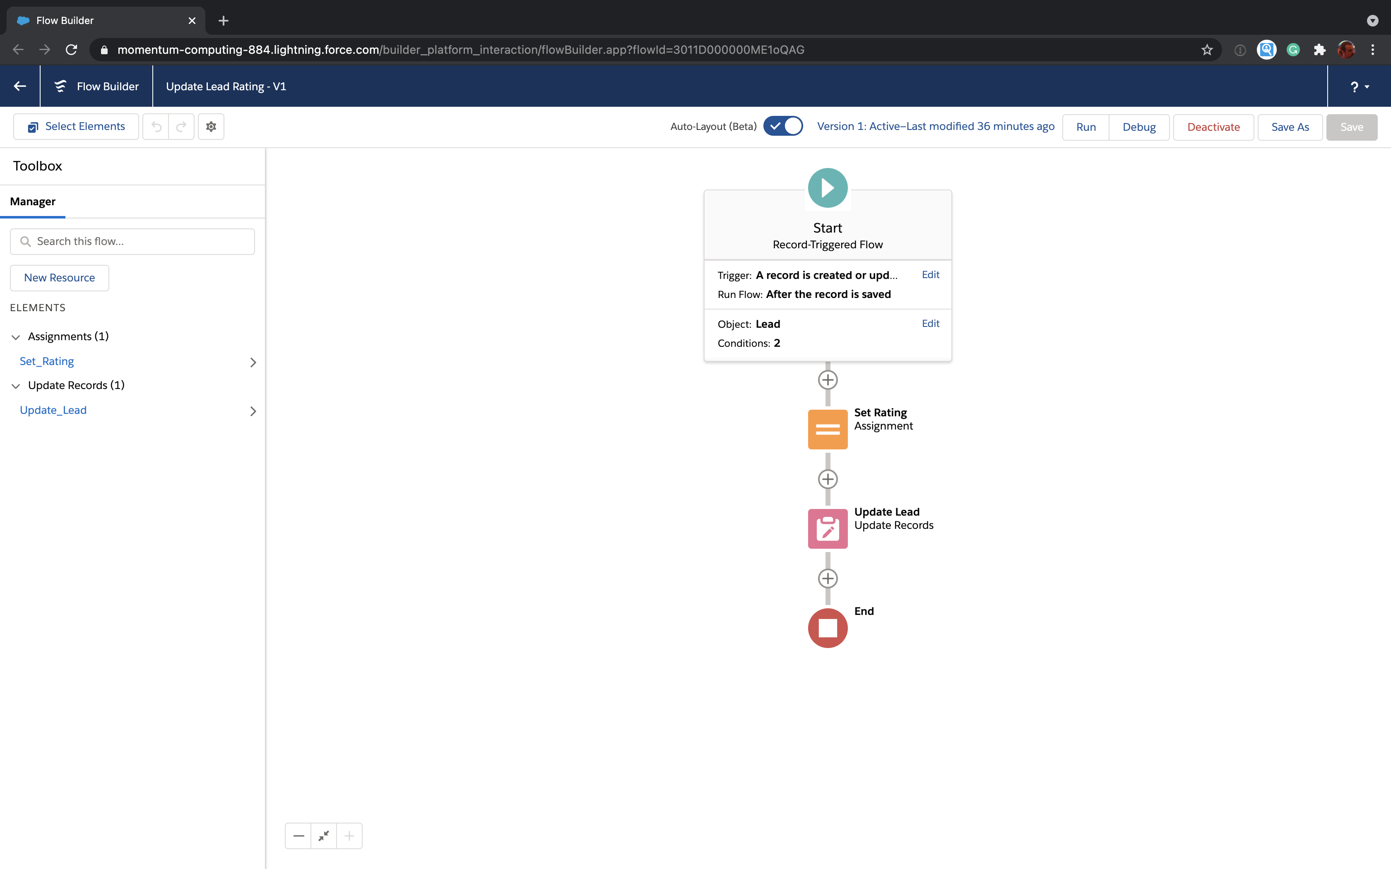Click the plus icon above the End node
Viewport: 1391px width, 869px height.
pyautogui.click(x=828, y=578)
